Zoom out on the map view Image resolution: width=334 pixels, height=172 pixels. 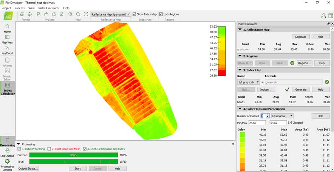78,14
